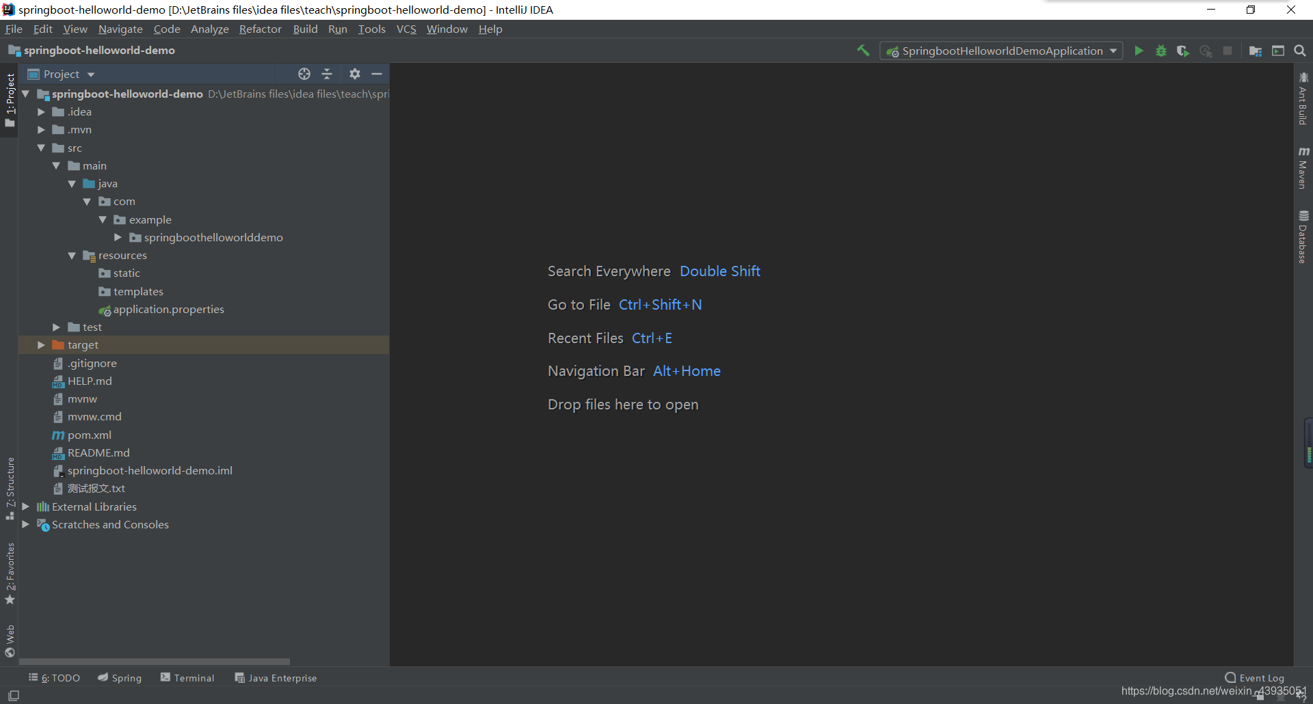Viewport: 1313px width, 704px height.
Task: Collapse the java folder arrow
Action: point(72,183)
